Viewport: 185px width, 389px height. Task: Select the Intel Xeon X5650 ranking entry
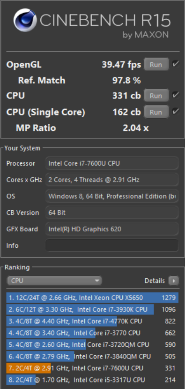point(92,297)
